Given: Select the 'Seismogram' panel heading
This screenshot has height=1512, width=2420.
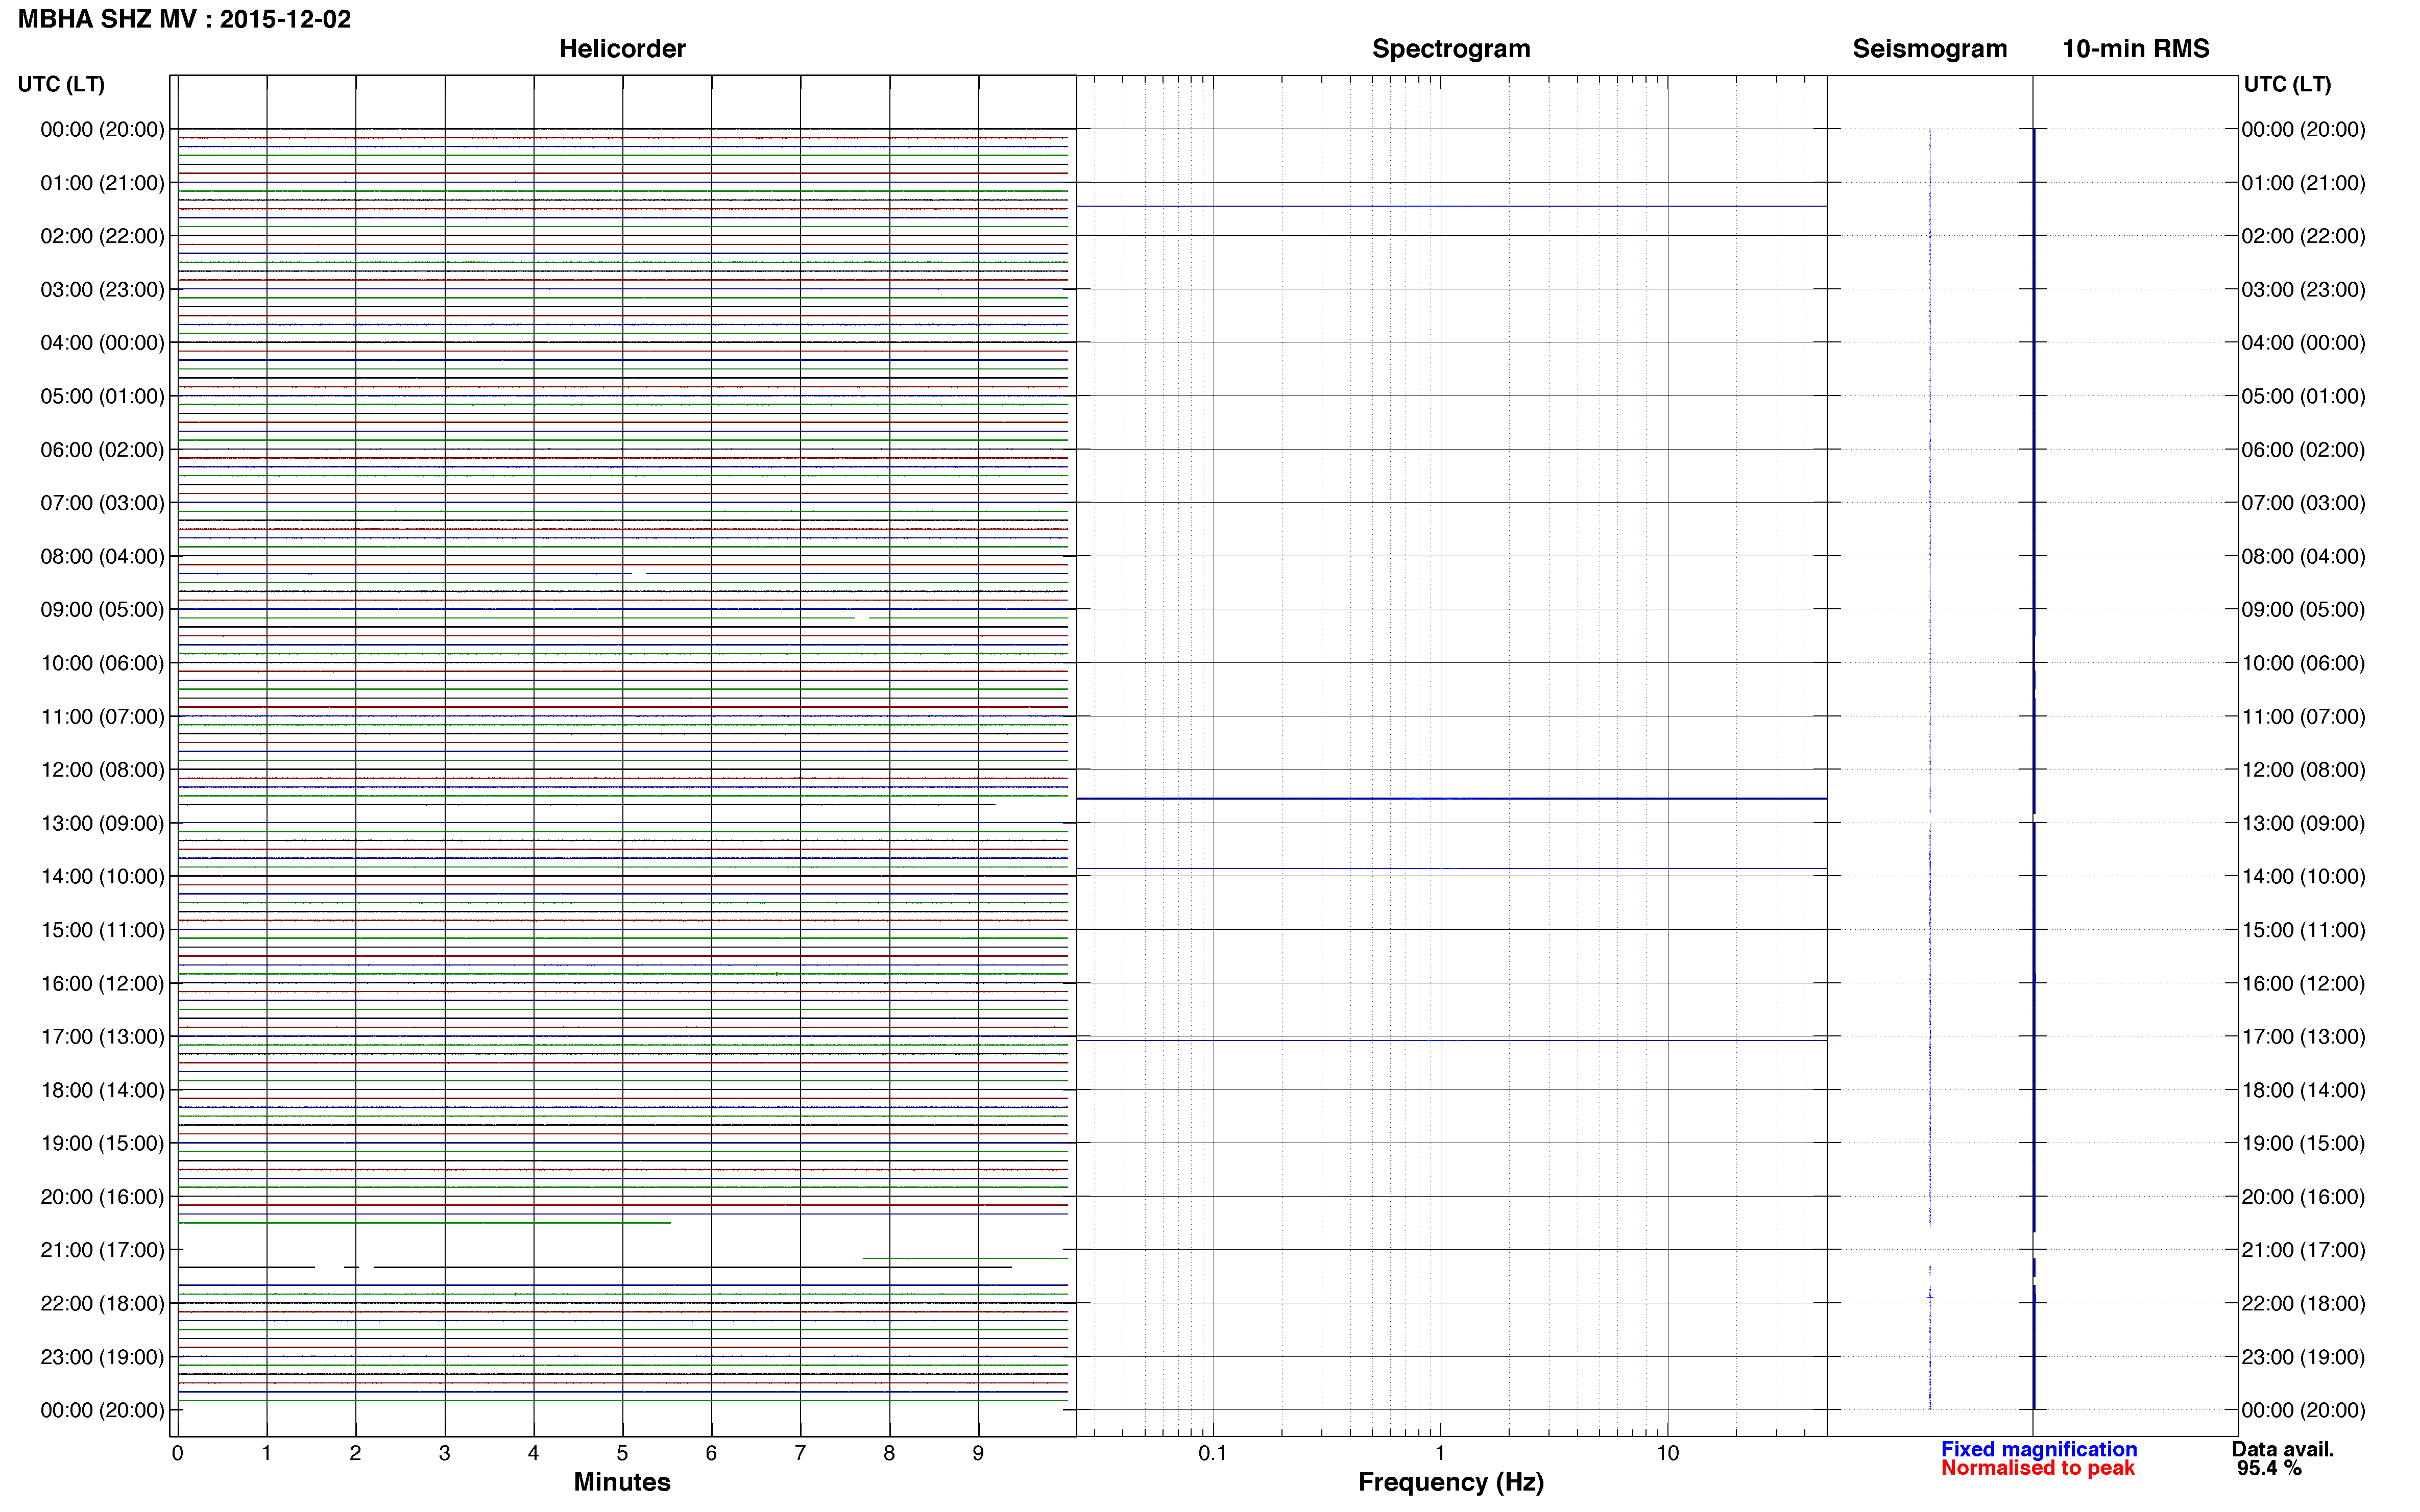Looking at the screenshot, I should [x=1930, y=48].
